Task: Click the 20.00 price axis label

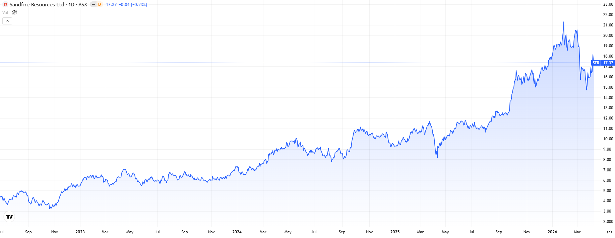Action: (x=608, y=35)
